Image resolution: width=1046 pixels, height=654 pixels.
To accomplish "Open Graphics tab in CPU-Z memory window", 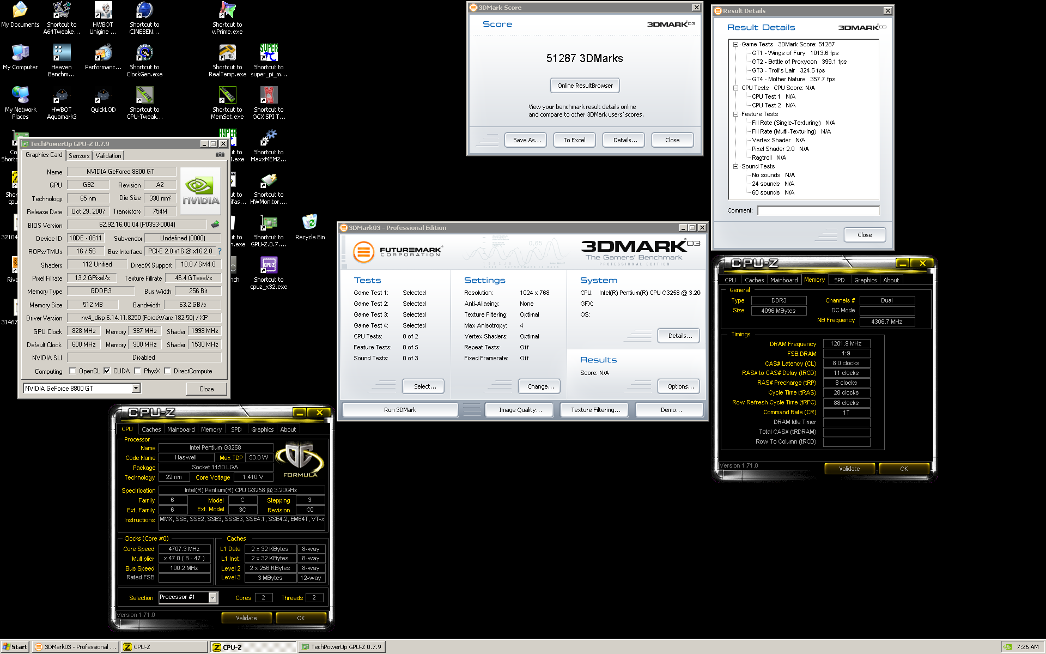I will pyautogui.click(x=865, y=280).
